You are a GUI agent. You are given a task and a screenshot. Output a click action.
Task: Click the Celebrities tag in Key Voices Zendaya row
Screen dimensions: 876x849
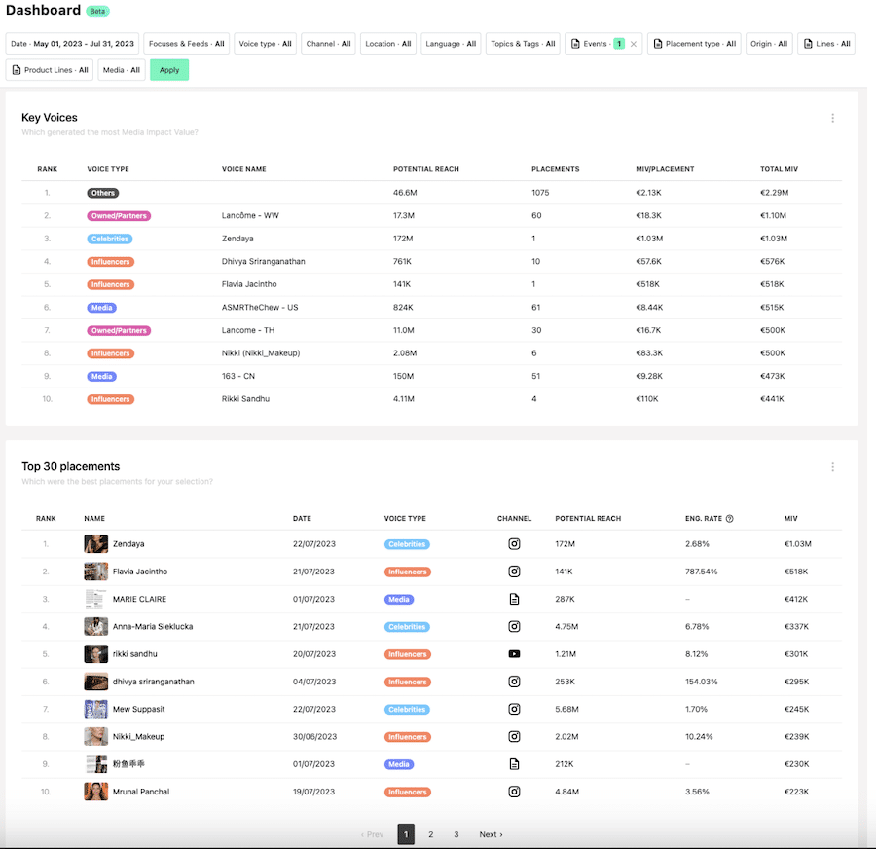[110, 239]
